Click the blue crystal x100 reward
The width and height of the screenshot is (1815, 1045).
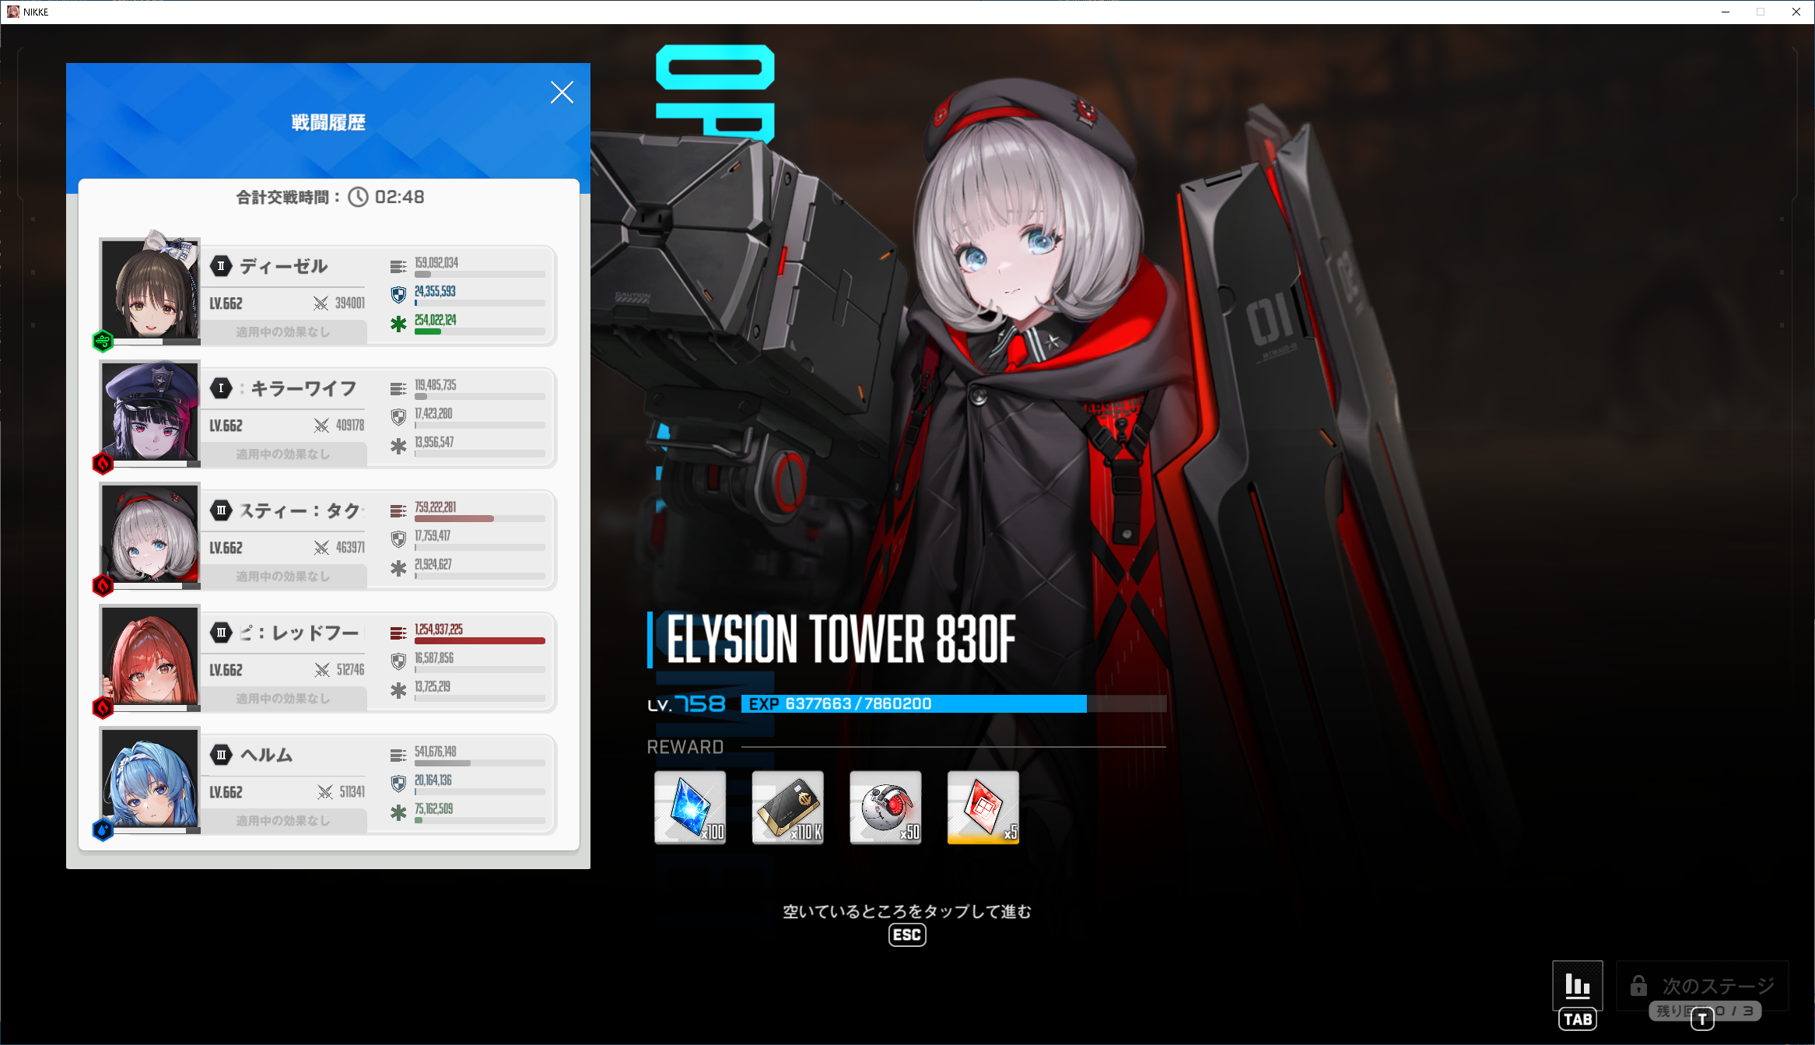(x=690, y=808)
